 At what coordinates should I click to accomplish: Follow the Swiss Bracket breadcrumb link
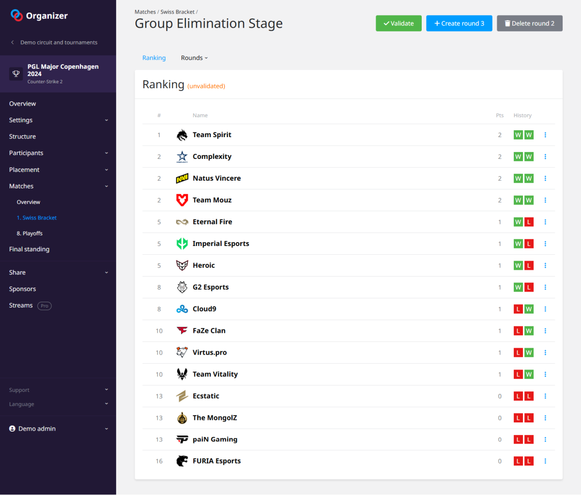tap(177, 12)
